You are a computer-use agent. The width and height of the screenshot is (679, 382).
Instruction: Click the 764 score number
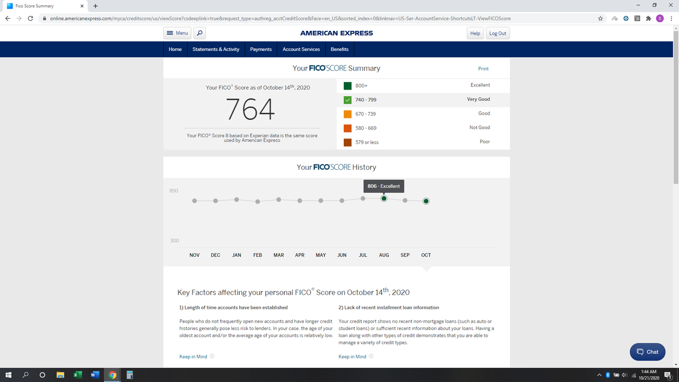click(x=250, y=109)
